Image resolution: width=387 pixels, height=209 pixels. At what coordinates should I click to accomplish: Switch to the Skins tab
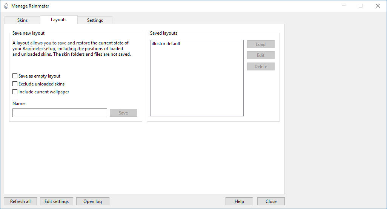tap(22, 20)
